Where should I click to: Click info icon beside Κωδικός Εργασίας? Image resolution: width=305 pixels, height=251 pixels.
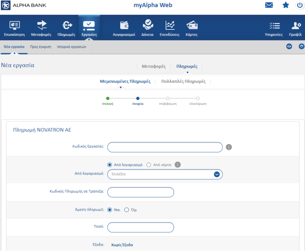tap(229, 147)
